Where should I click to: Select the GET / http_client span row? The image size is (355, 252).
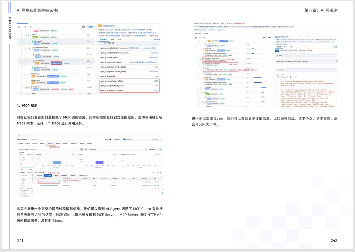point(221,69)
